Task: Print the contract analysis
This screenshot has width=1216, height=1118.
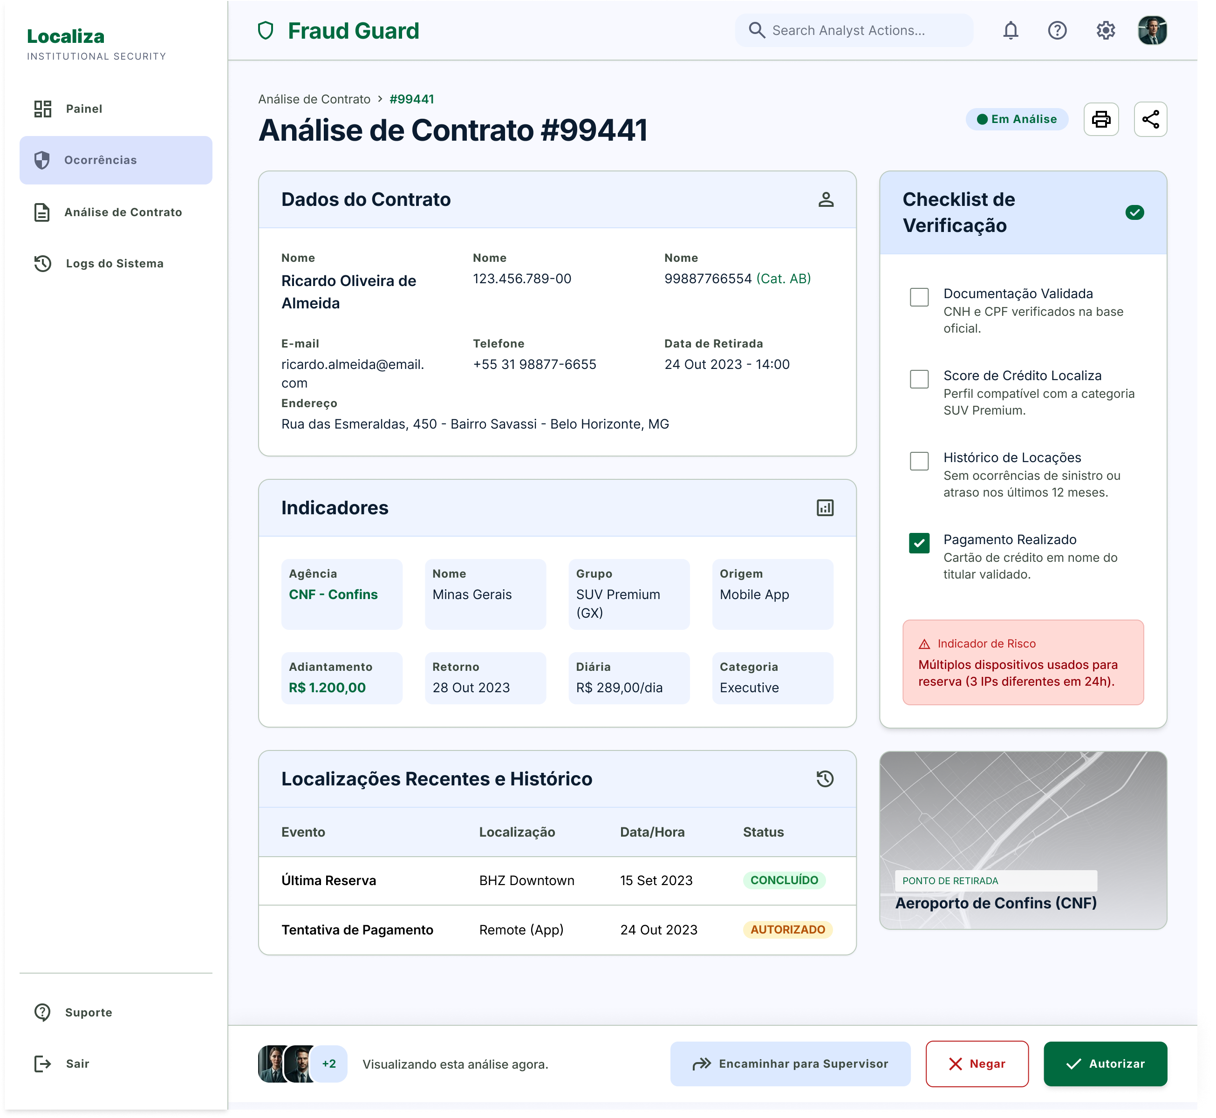Action: 1101,119
